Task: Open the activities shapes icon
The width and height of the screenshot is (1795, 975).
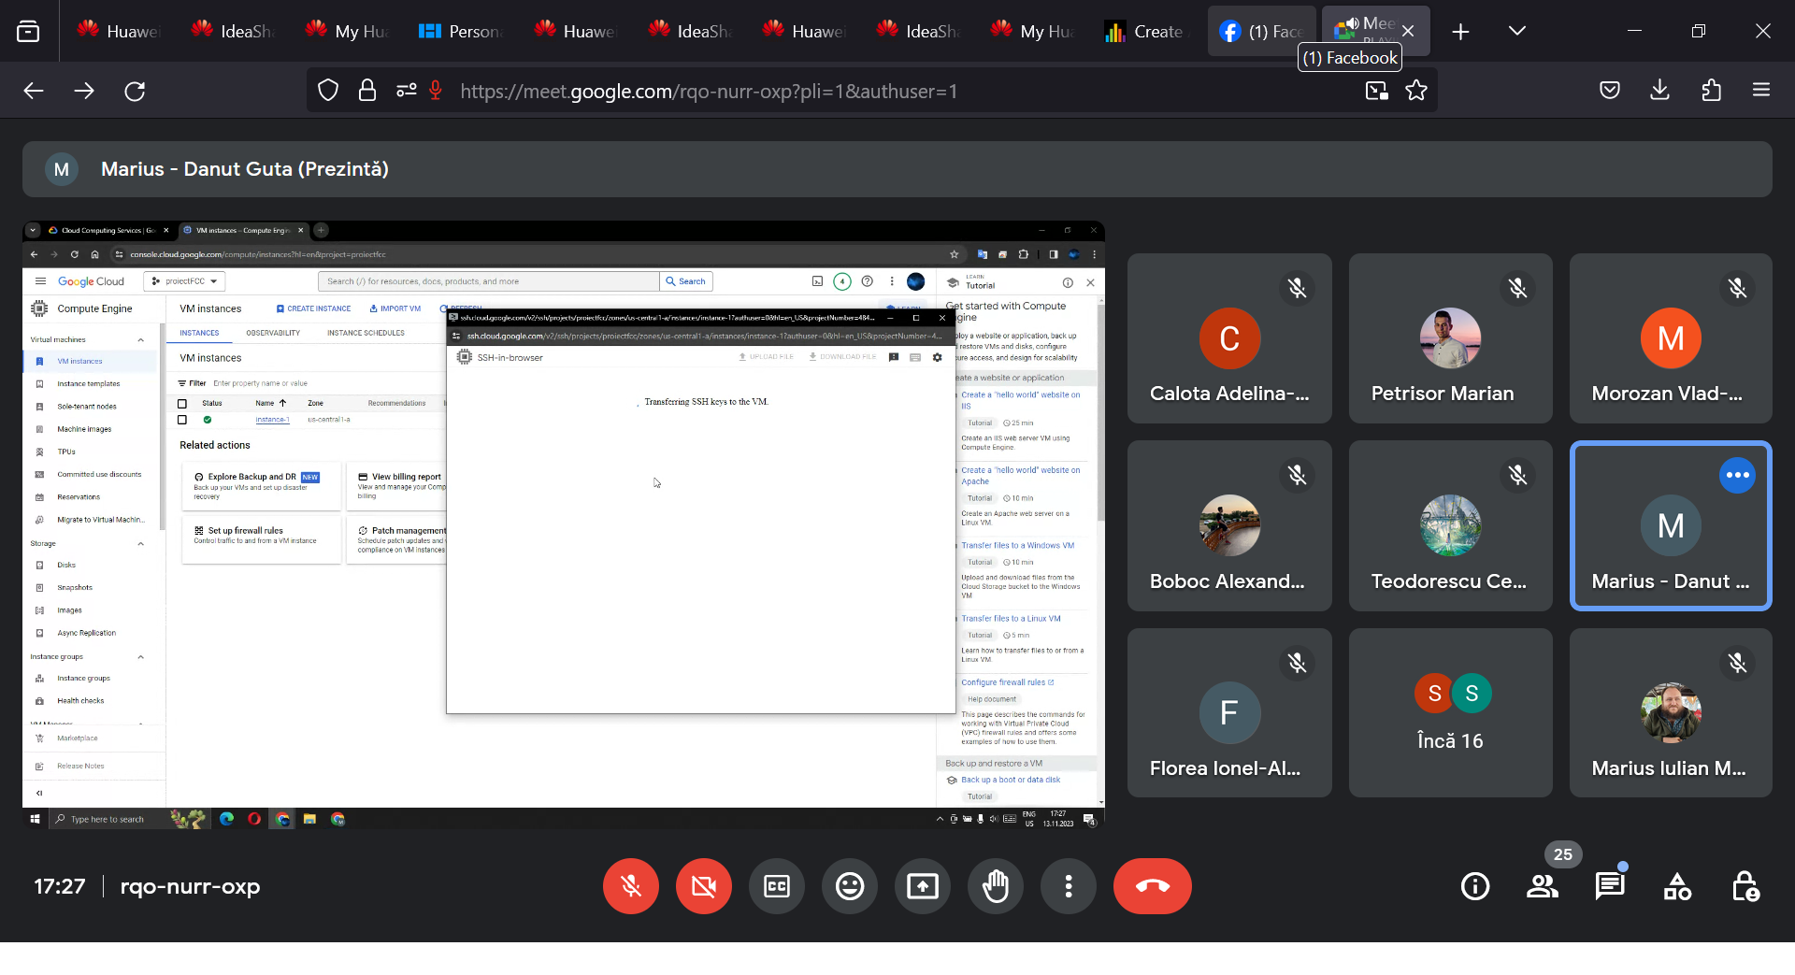Action: (1677, 886)
